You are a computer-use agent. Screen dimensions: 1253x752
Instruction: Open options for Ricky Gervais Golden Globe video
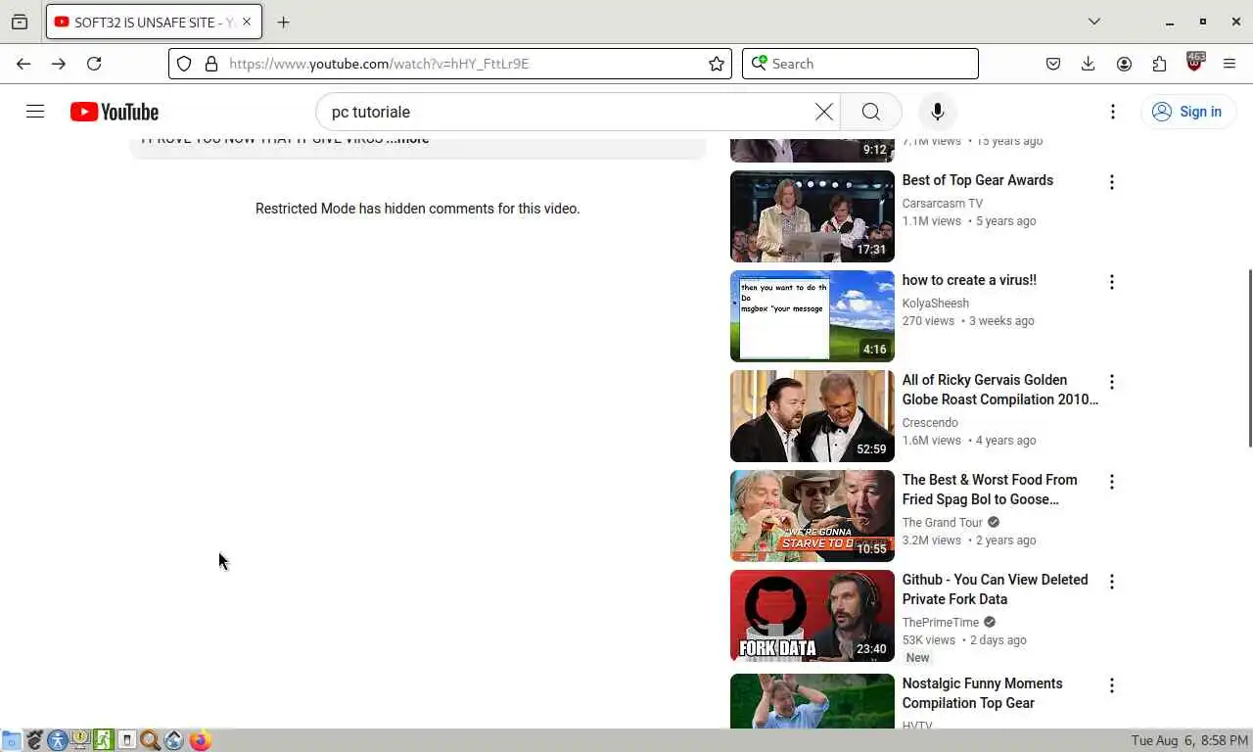(1112, 382)
